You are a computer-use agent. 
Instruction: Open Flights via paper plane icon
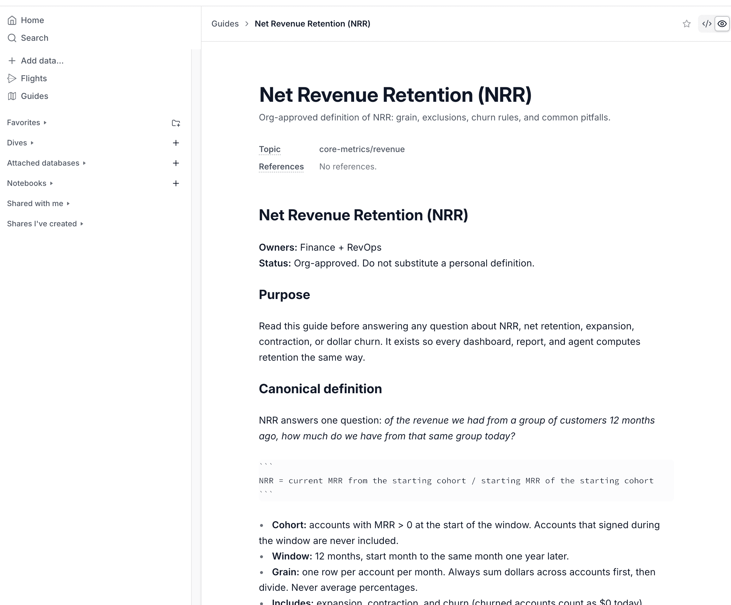(12, 79)
